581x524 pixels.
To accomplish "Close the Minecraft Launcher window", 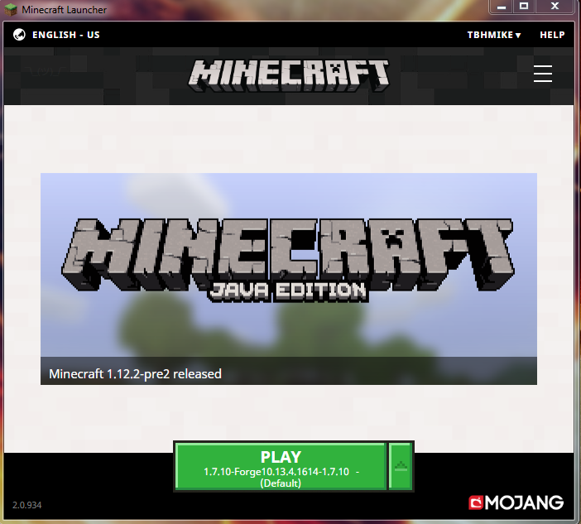I will point(555,7).
